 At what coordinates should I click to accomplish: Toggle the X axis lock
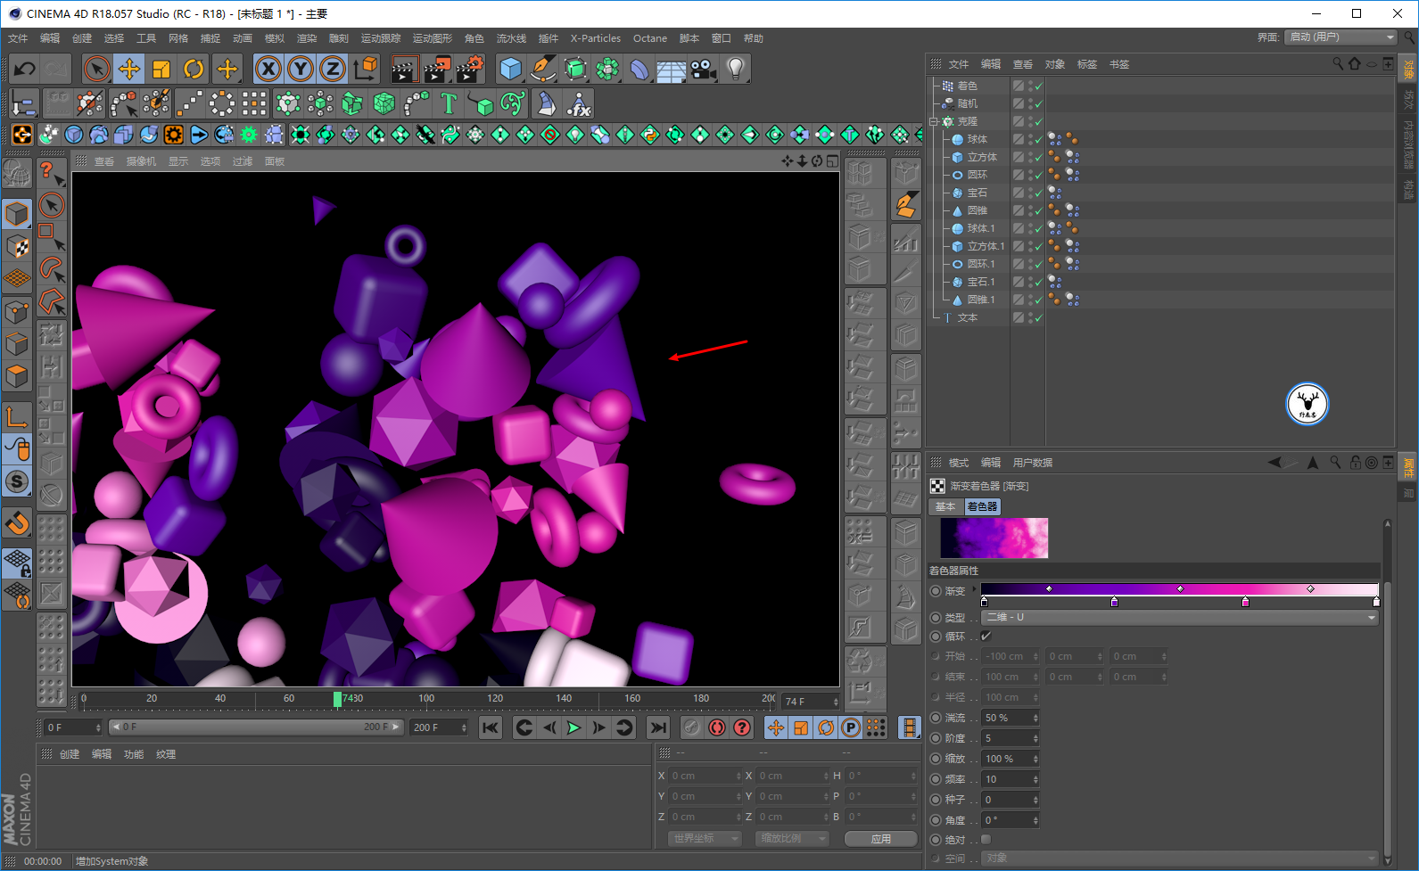coord(268,69)
